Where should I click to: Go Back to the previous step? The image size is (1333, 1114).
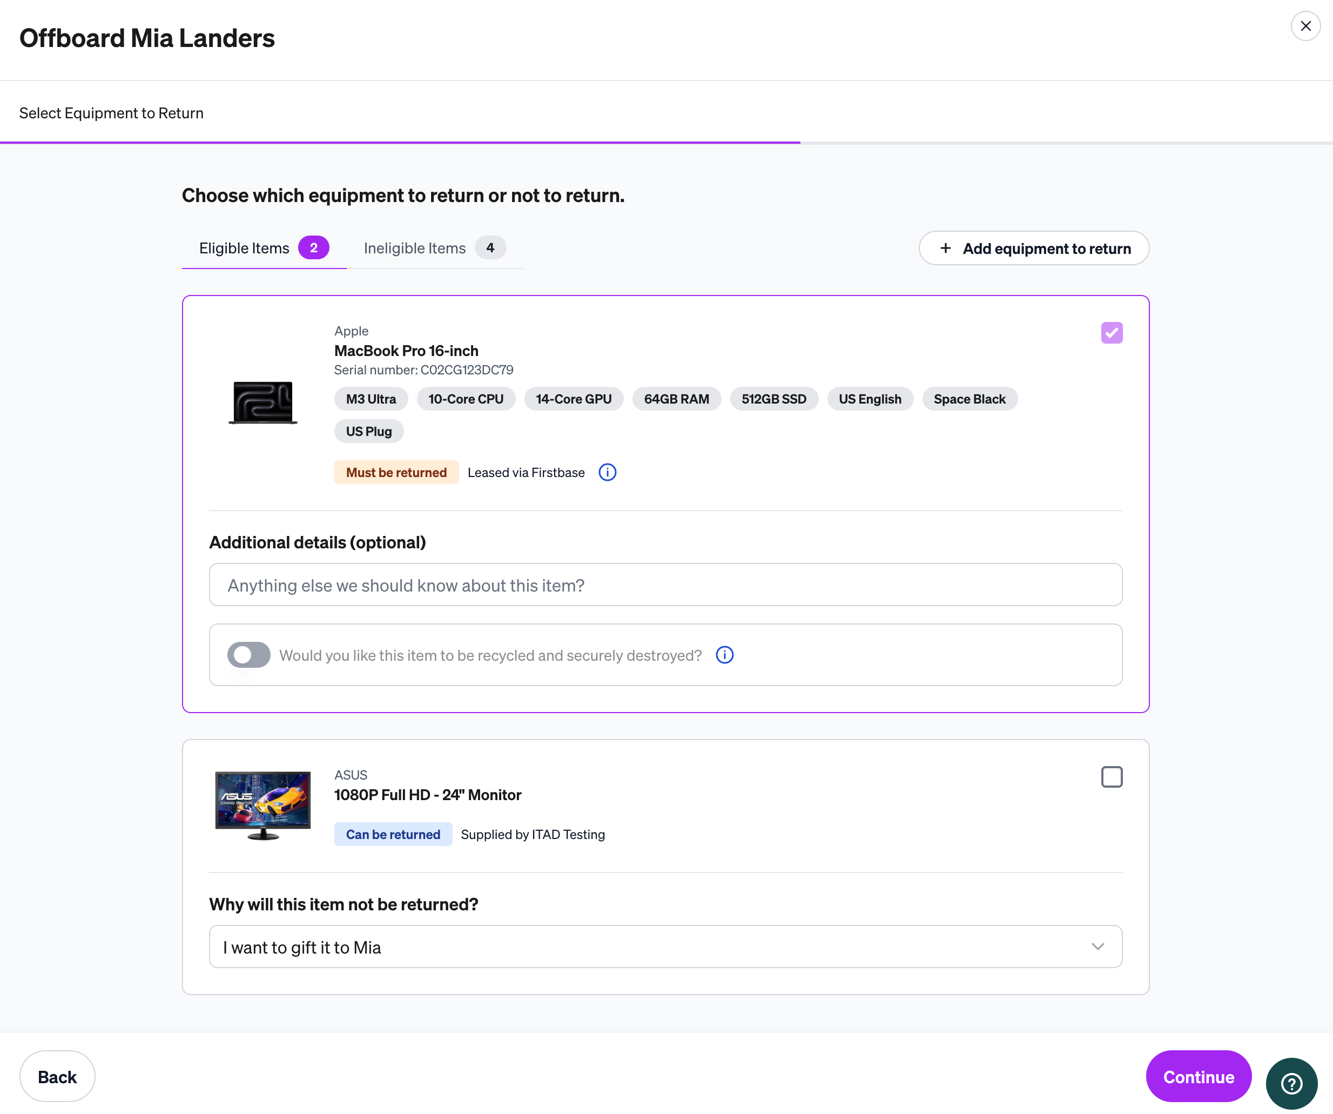click(57, 1077)
